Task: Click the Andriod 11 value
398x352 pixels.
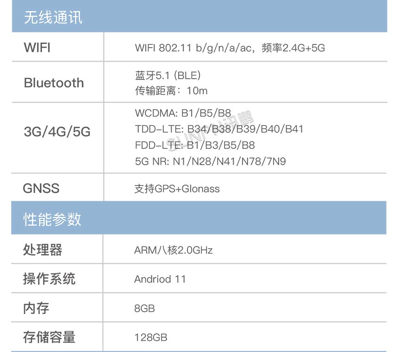Action: coord(160,279)
